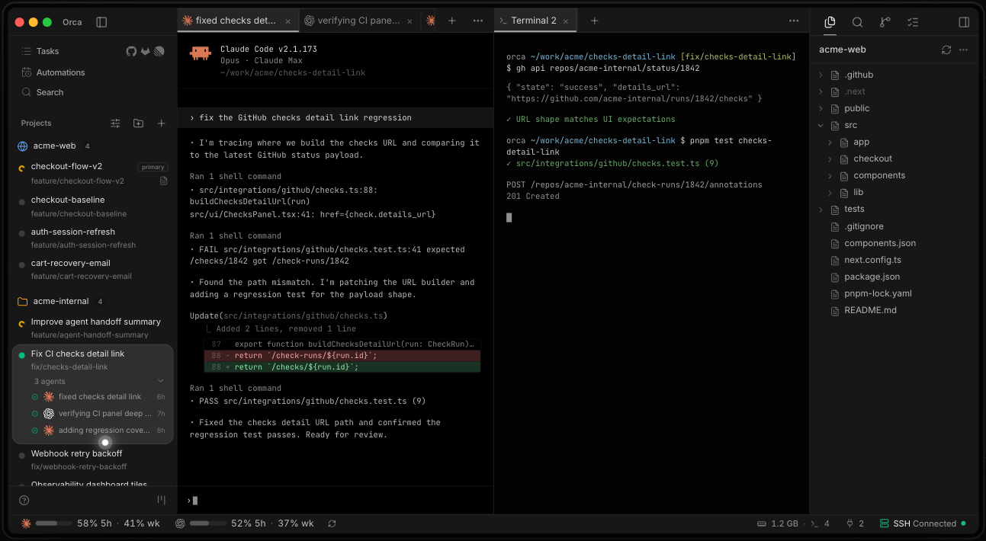Open the source control branch icon
Screen dimensions: 986x541
(x=885, y=22)
